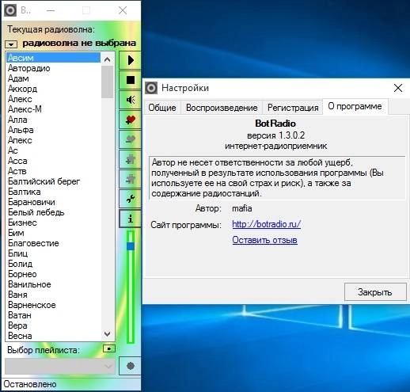Start playback with the play button
Viewport: 410px width, 392px height.
pyautogui.click(x=130, y=60)
